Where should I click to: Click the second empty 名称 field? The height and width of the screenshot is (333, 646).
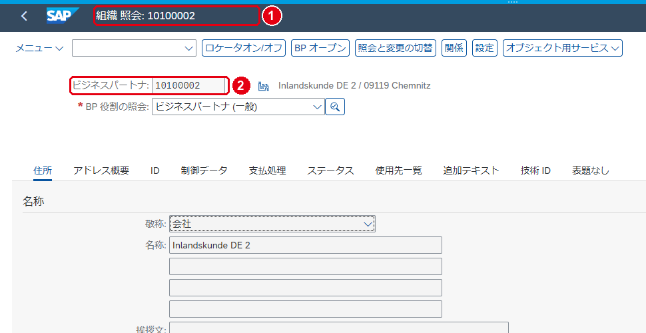(x=306, y=266)
